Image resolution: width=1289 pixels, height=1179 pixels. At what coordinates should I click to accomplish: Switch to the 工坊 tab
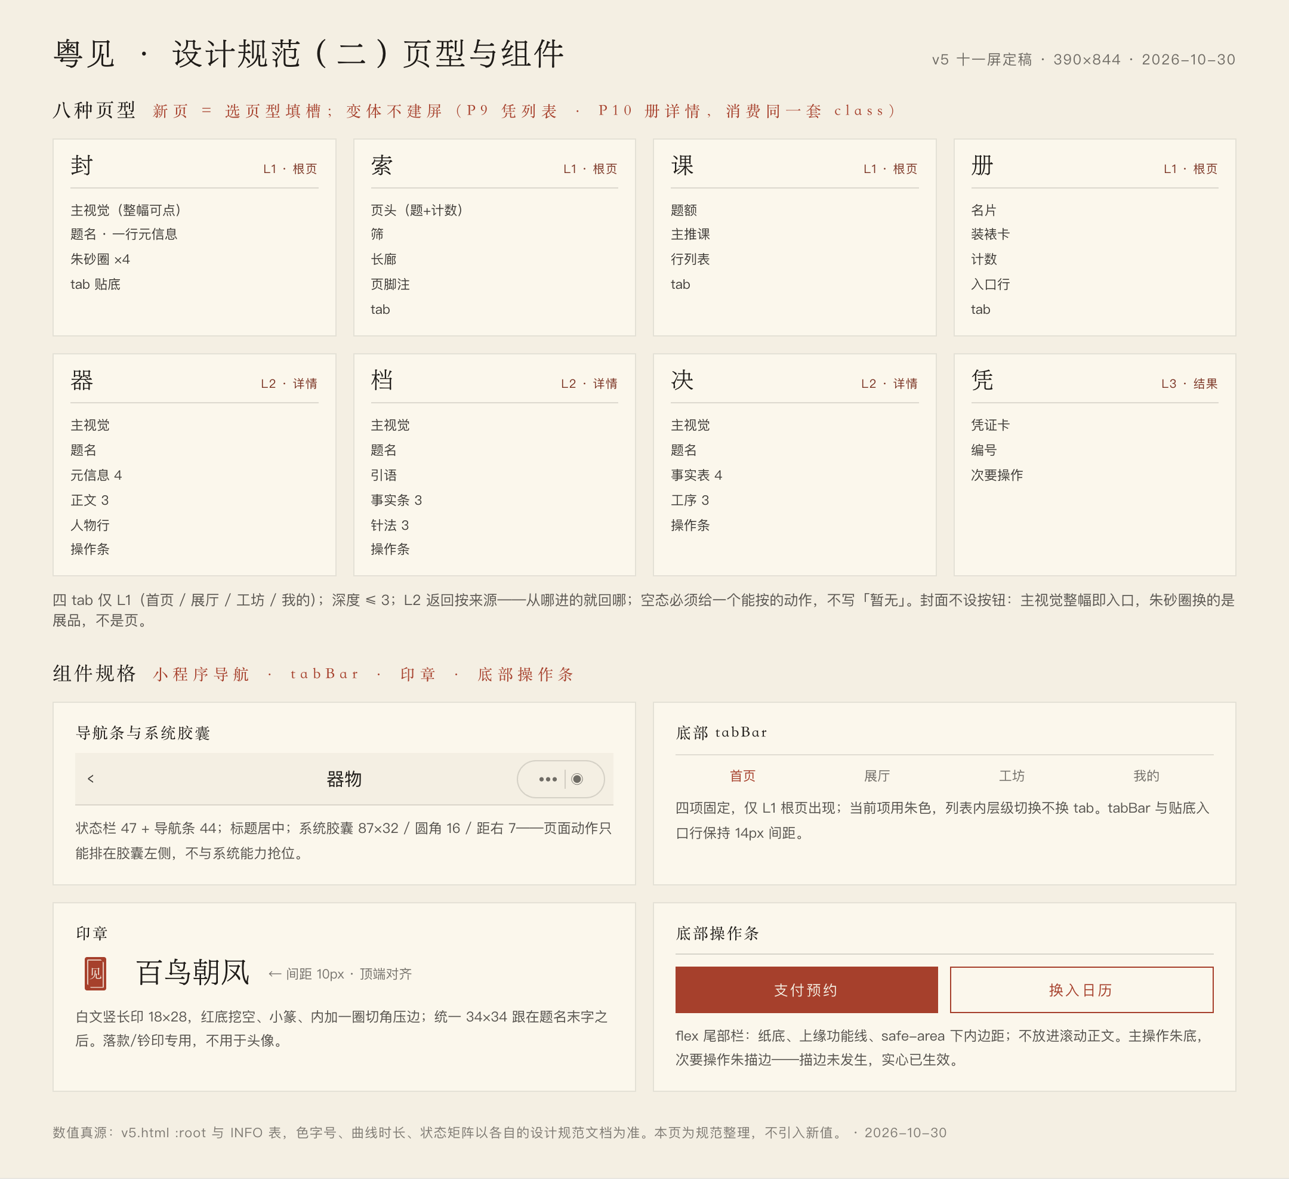tap(1012, 776)
